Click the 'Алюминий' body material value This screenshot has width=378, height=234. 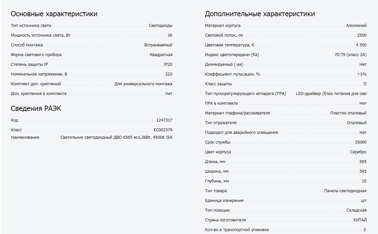[x=356, y=25]
